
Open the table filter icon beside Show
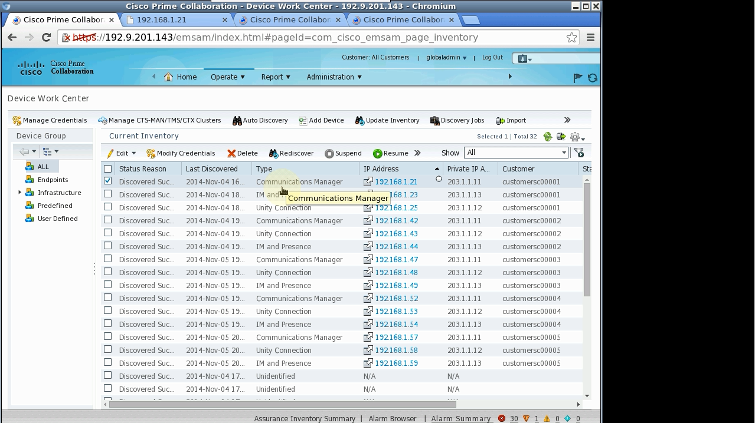(x=579, y=153)
